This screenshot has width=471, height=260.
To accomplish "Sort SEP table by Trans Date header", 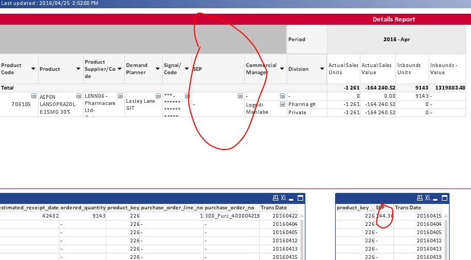I will click(418, 208).
